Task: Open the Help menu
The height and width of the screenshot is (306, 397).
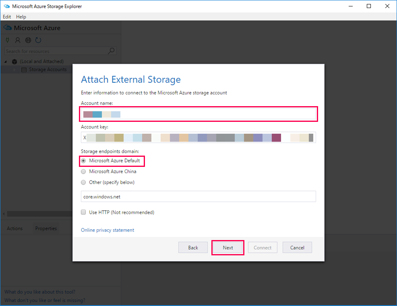Action: coord(21,17)
